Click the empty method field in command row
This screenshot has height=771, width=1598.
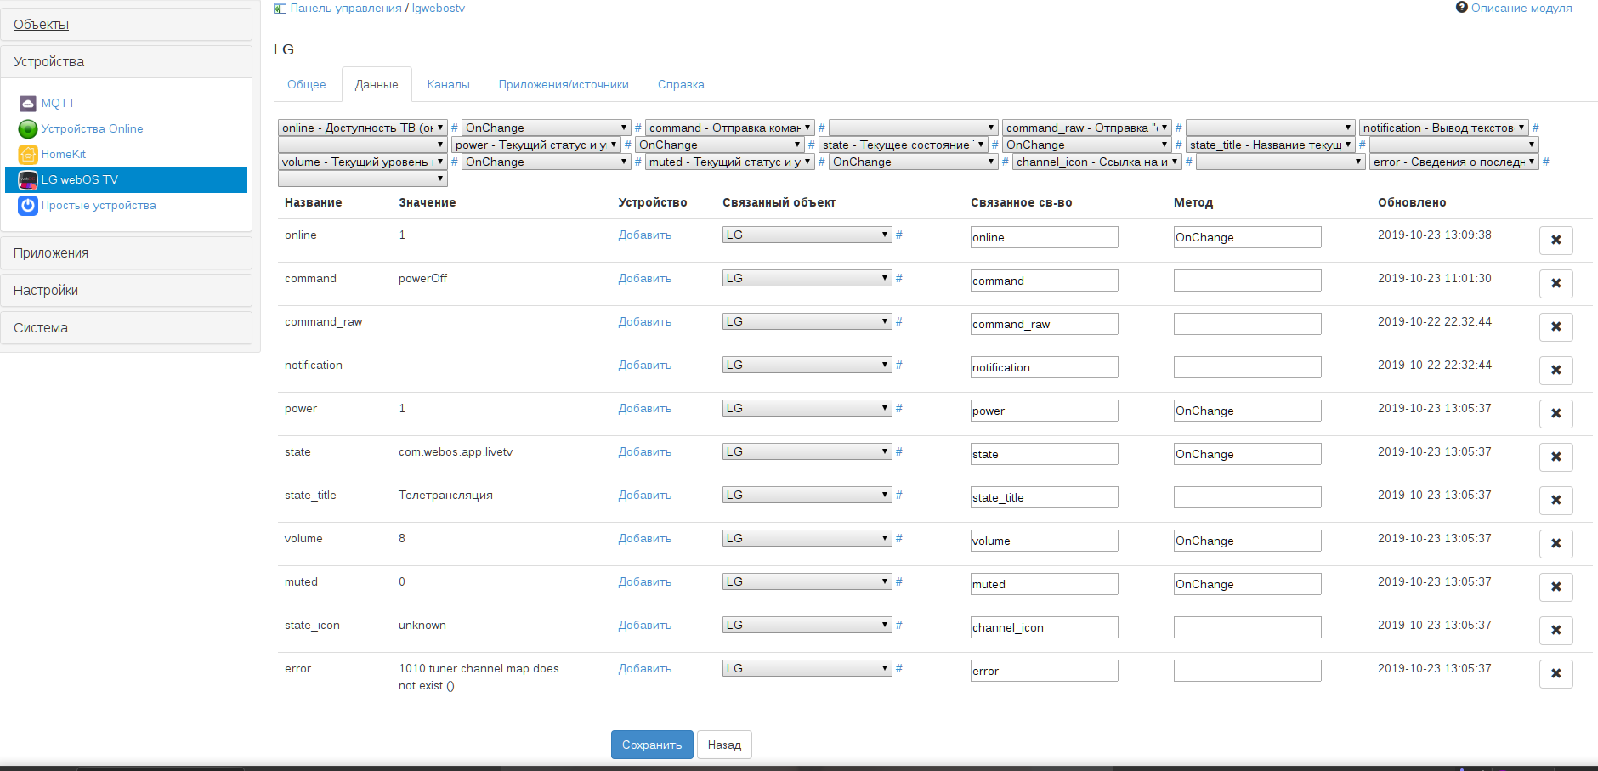coord(1247,281)
